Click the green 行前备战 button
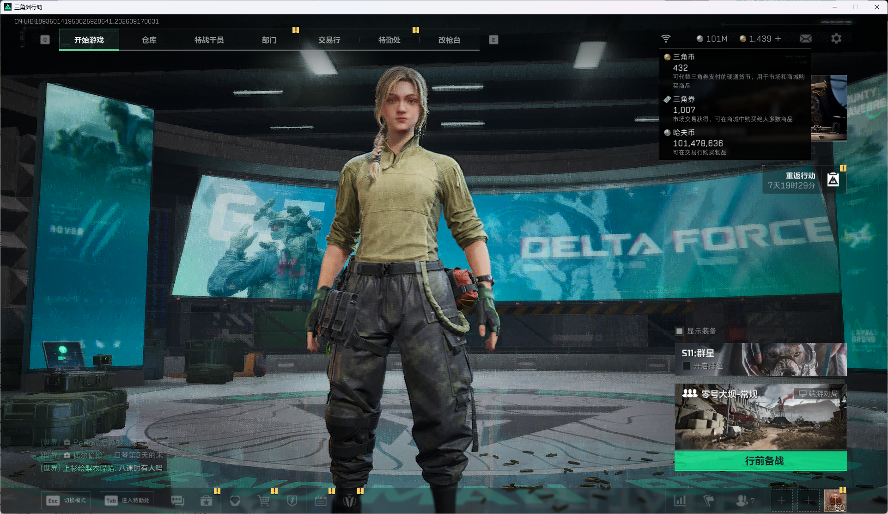Screen dimensions: 888x514 coord(760,461)
